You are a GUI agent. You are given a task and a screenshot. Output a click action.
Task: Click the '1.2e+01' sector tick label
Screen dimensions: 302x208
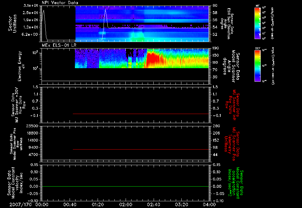[x=31, y=27]
